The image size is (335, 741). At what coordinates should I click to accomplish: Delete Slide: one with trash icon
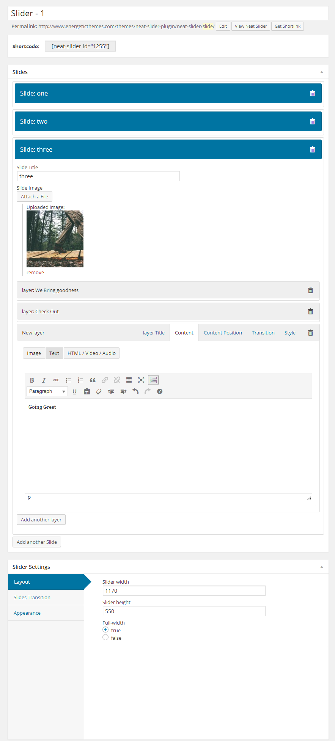[x=312, y=93]
